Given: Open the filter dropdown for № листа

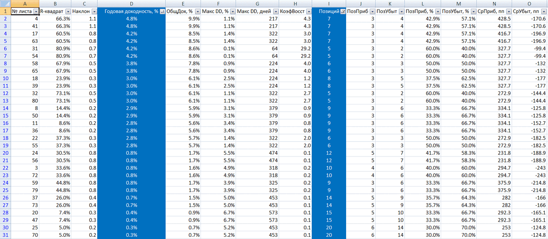Looking at the screenshot, I should (36, 11).
